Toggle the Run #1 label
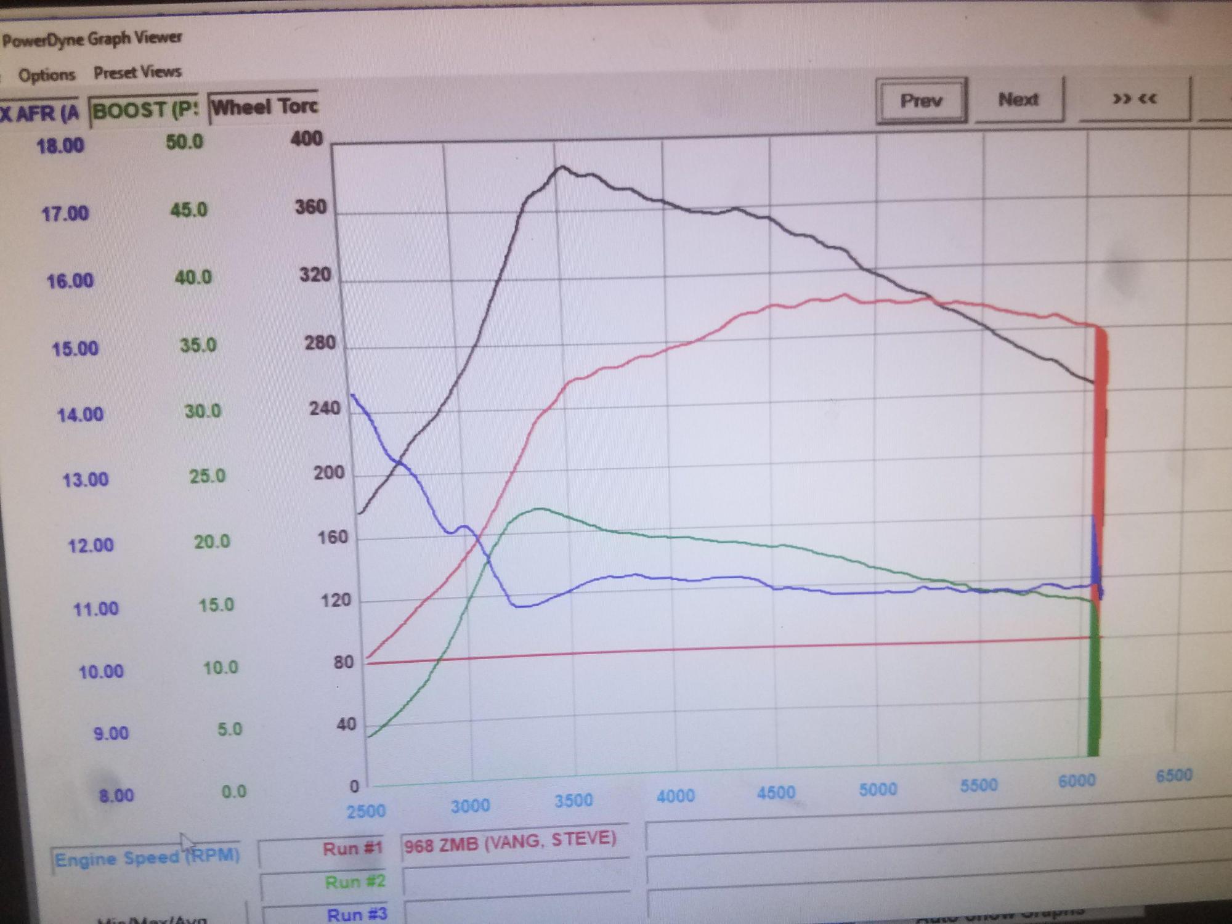The width and height of the screenshot is (1232, 924). 352,849
